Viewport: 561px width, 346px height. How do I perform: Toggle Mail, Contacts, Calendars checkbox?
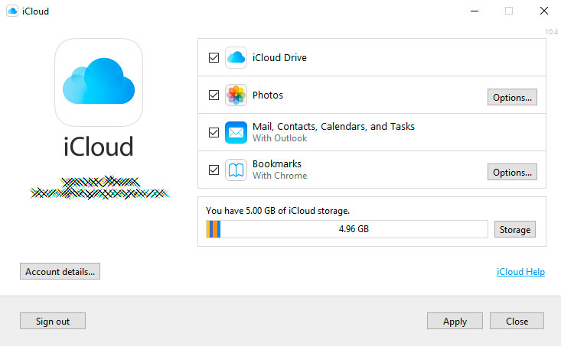(x=214, y=132)
